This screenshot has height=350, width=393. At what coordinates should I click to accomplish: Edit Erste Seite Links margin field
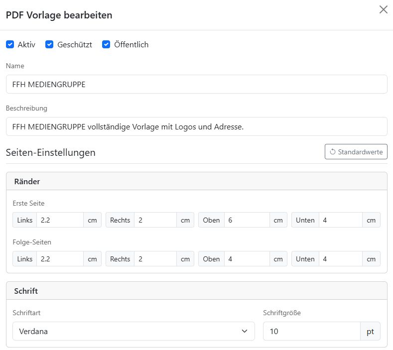click(60, 220)
